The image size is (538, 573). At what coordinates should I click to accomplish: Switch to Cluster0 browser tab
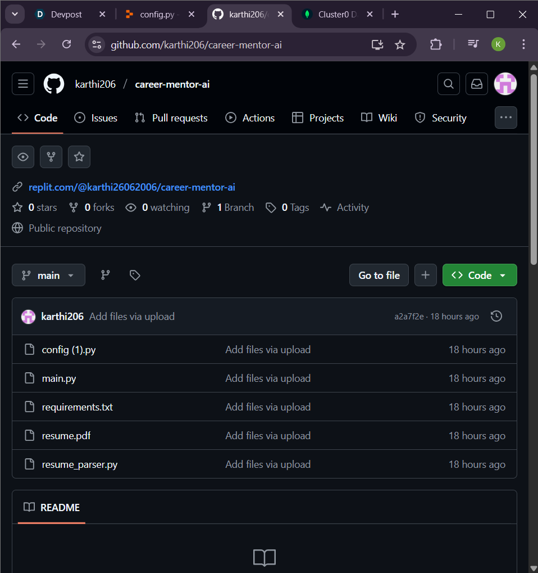point(336,14)
